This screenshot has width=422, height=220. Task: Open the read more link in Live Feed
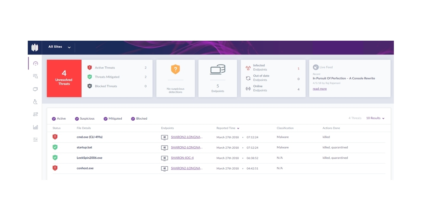[x=319, y=88]
